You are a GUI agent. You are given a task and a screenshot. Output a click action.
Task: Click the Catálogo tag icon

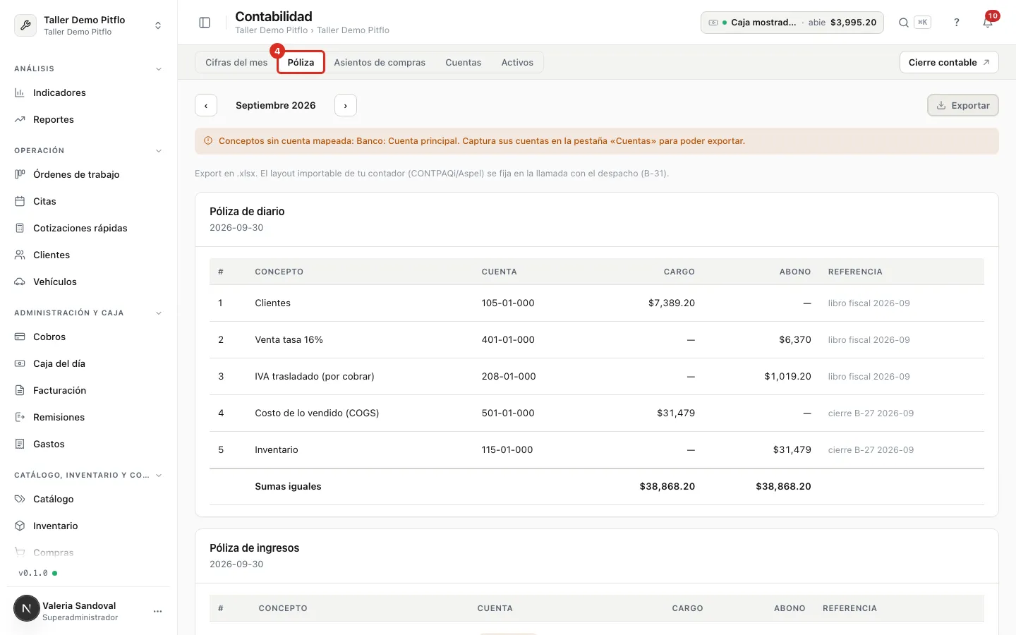(20, 499)
